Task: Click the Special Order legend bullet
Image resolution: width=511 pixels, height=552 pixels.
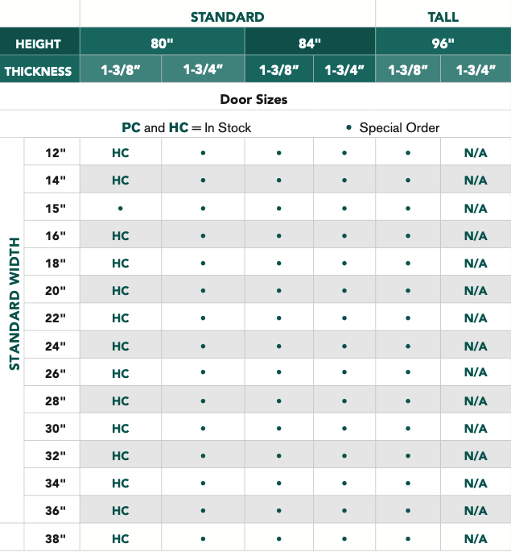Action: pos(348,127)
